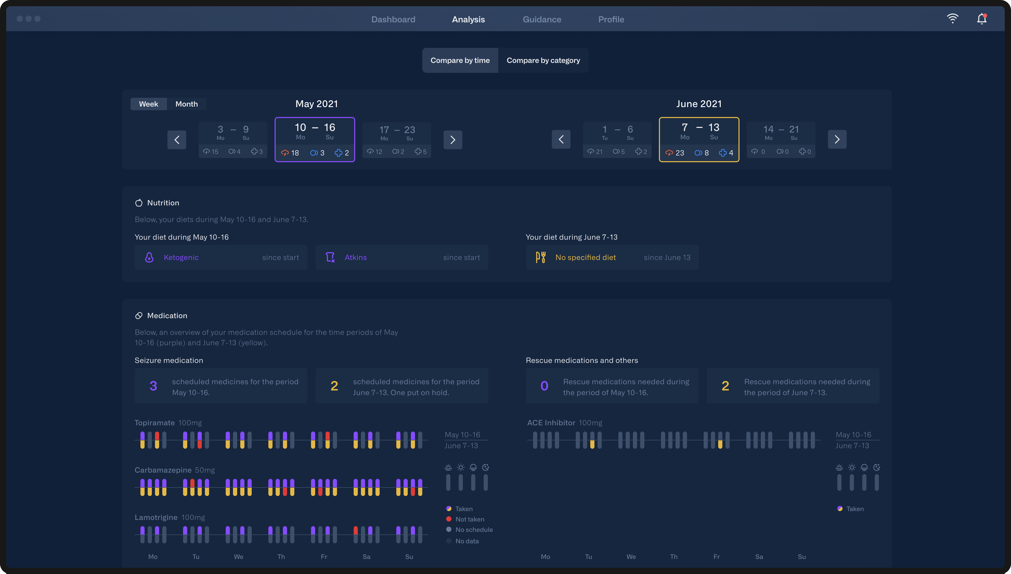Go to previous week in June 2021
1011x574 pixels.
coord(561,139)
